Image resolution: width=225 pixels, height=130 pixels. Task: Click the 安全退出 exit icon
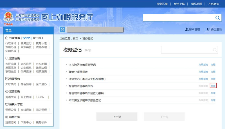(208, 29)
